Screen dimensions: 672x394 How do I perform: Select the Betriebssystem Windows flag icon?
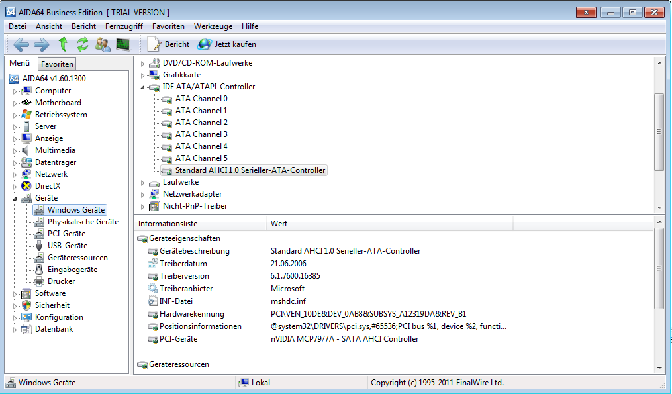point(26,115)
